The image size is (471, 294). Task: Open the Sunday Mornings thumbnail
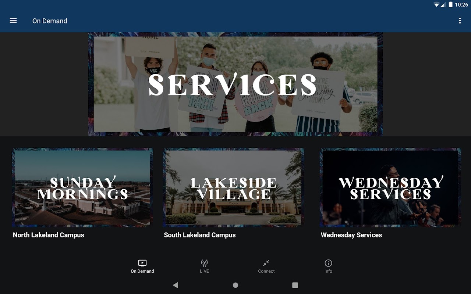(x=82, y=187)
